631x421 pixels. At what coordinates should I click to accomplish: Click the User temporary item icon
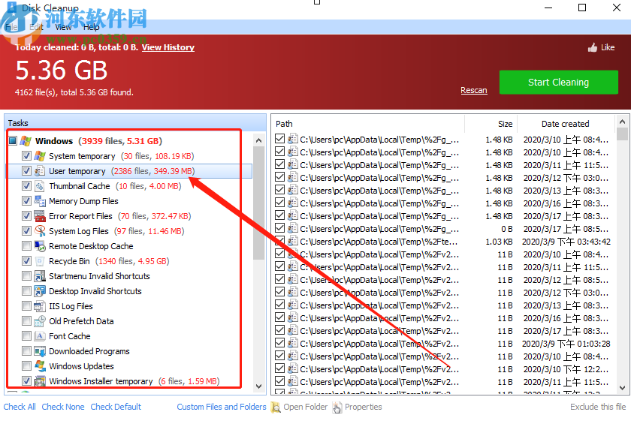(40, 171)
